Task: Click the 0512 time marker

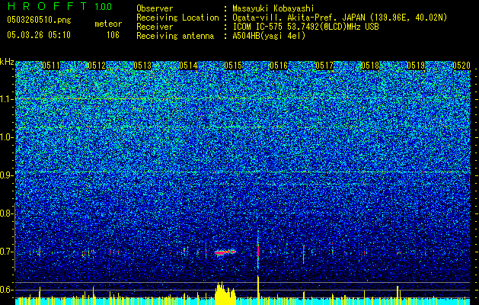Action: [97, 66]
